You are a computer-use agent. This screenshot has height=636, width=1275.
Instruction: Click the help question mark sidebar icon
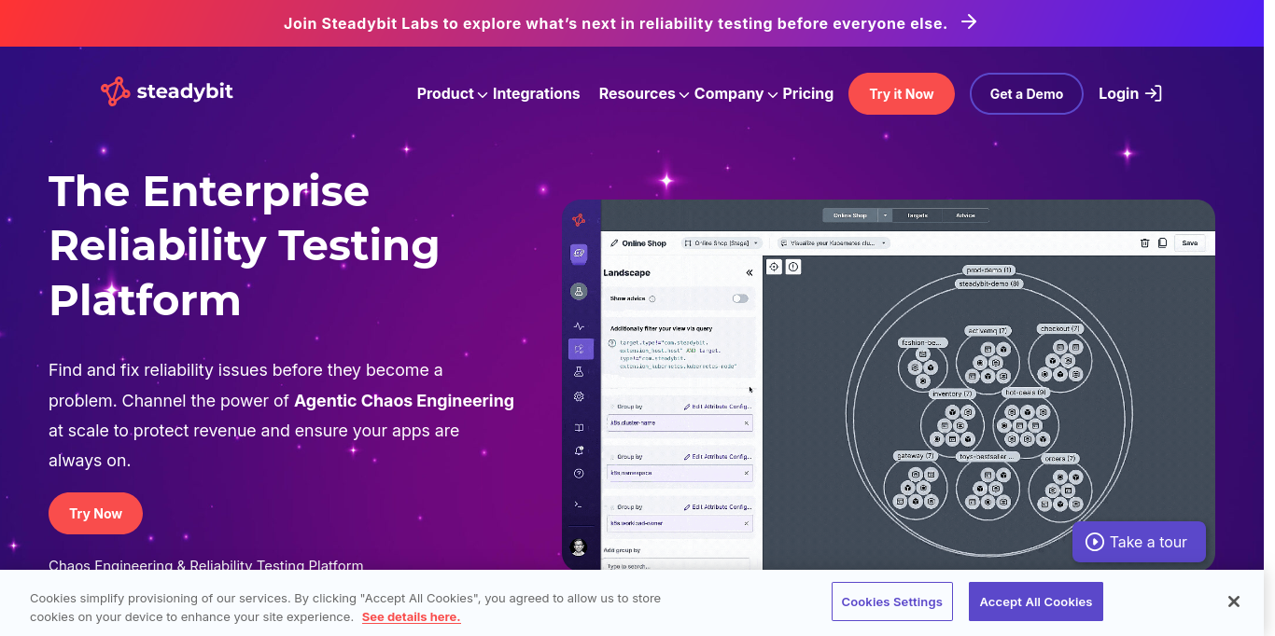579,474
